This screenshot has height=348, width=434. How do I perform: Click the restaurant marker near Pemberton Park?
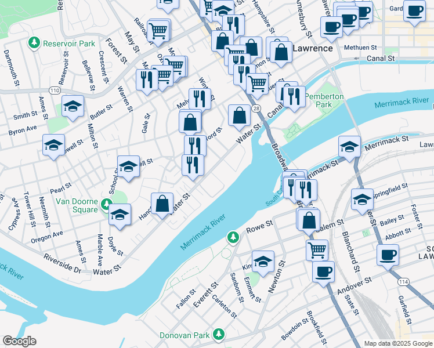tap(294, 97)
